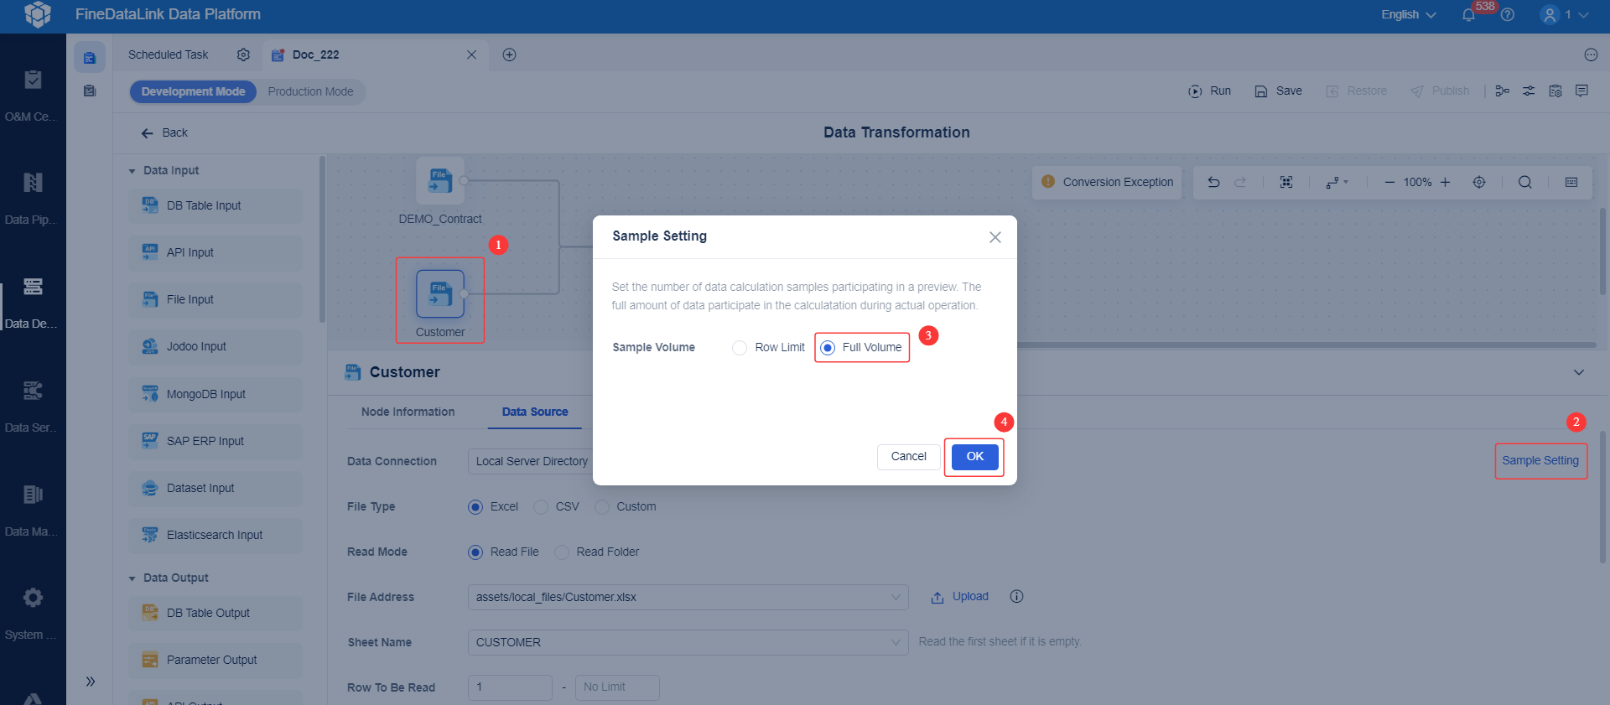Viewport: 1610px width, 705px height.
Task: Open the Sheet Name dropdown
Action: pos(688,642)
